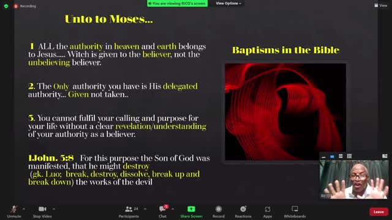Switch thumbnail to active speaker view
392x220 pixels.
[x=332, y=156]
